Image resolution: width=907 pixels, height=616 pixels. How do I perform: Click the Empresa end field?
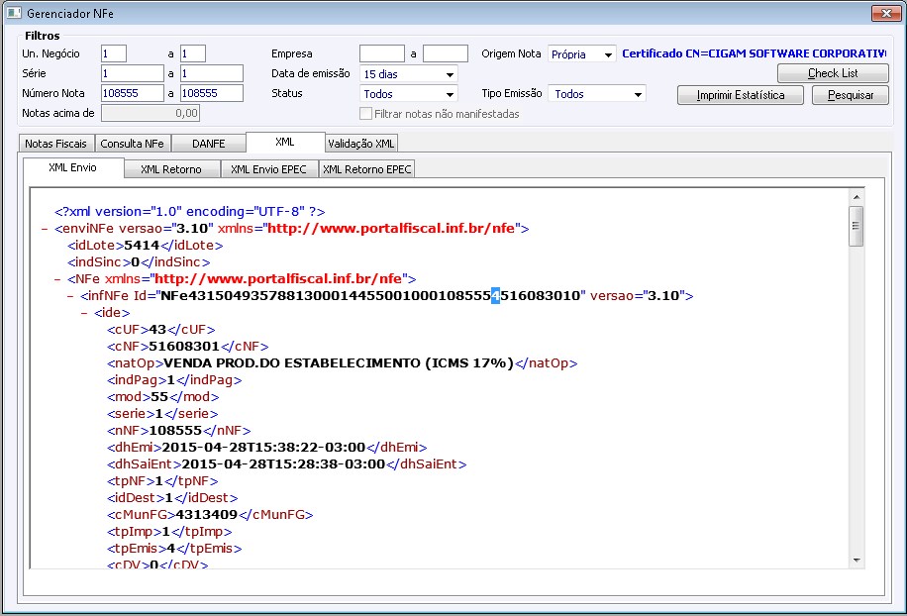point(446,53)
